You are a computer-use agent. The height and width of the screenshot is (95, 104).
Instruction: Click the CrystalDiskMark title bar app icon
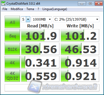pyautogui.click(x=3, y=3)
